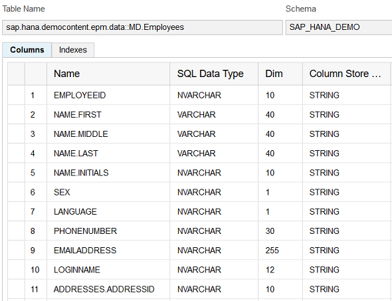Select the NAME.LAST cell
The image size is (392, 301).
click(x=108, y=153)
